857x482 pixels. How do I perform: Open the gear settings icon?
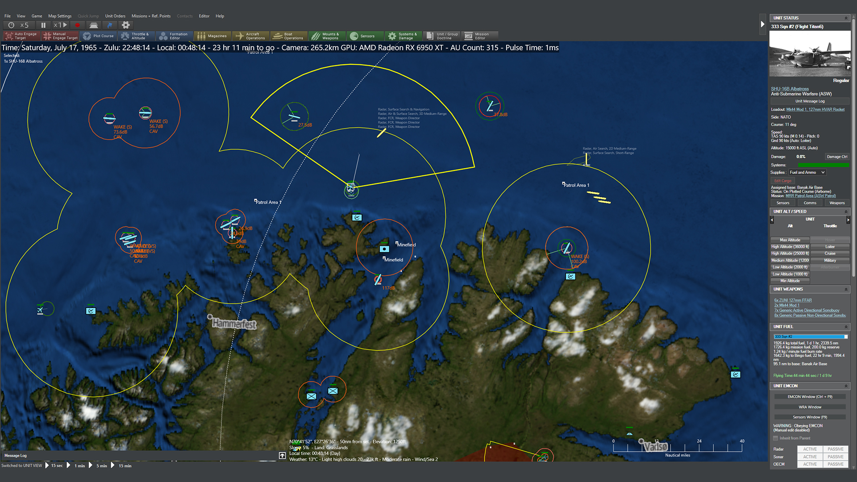click(x=126, y=25)
